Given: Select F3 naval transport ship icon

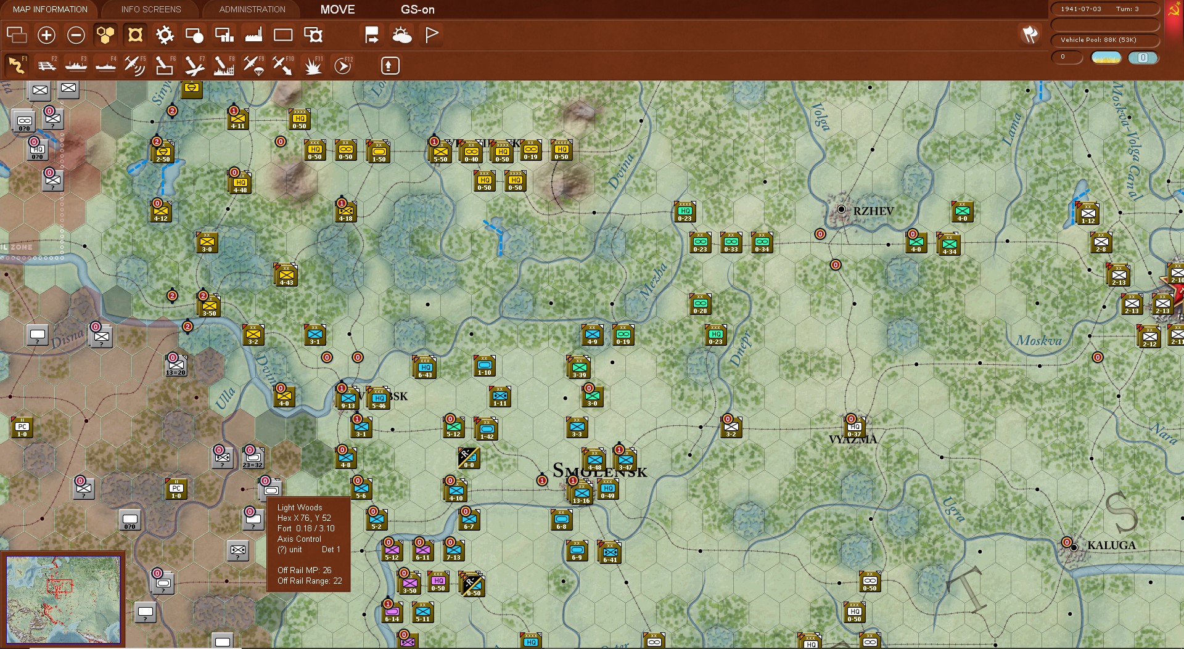Looking at the screenshot, I should click(76, 65).
